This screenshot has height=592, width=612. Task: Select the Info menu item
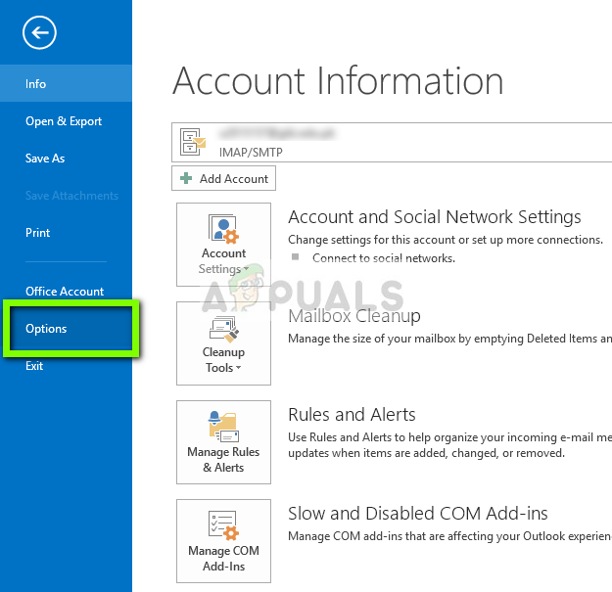click(x=66, y=83)
